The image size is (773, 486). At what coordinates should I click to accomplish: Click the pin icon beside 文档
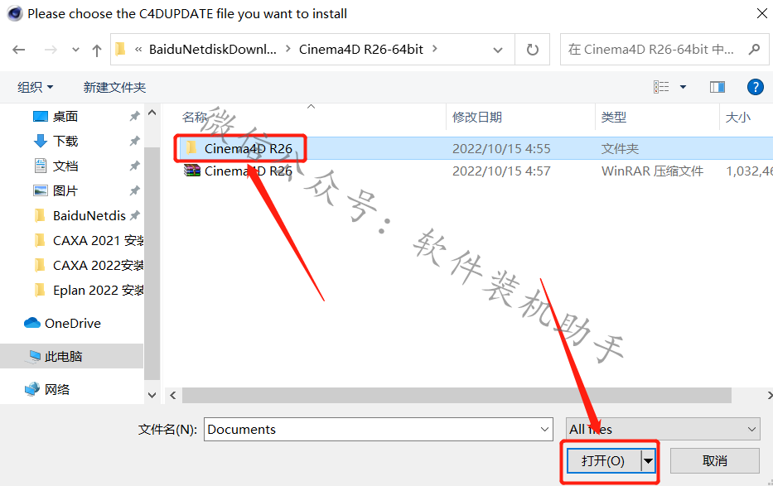[134, 166]
